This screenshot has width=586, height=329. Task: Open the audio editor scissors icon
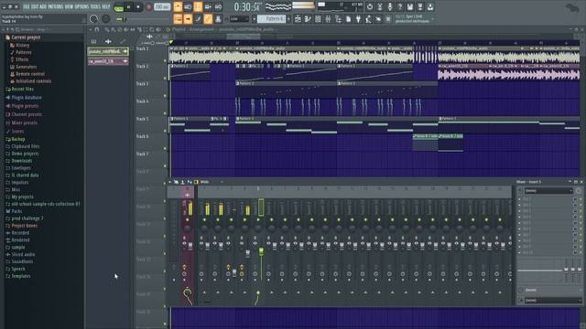380,6
